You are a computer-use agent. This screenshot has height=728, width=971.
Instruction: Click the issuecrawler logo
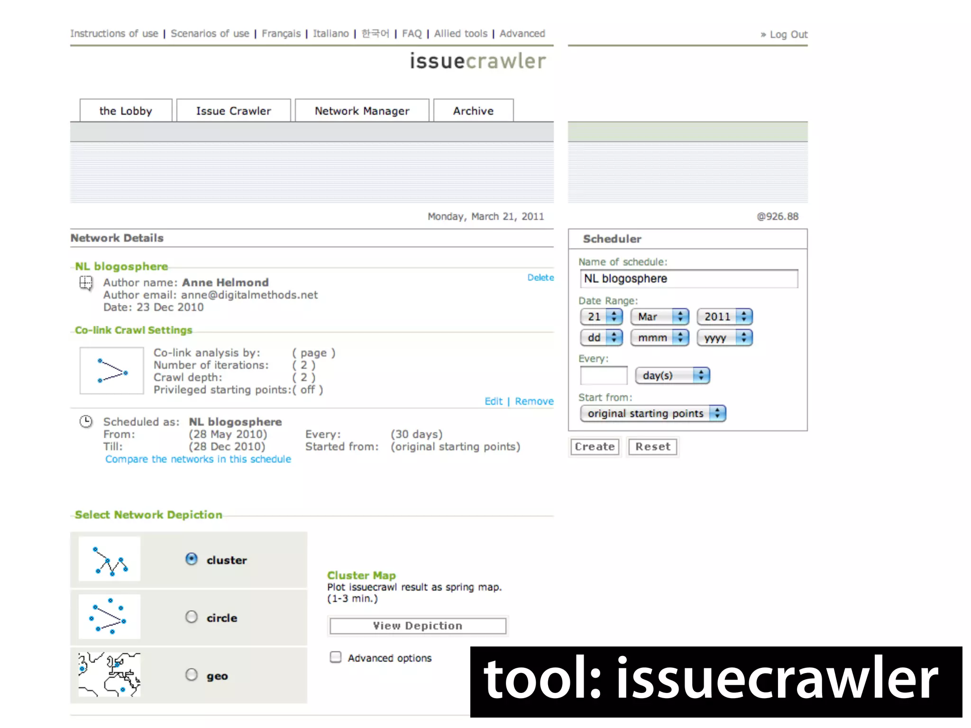pos(478,61)
